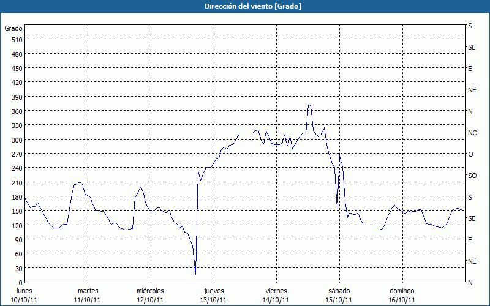Select the 'lunes 10/10/11' date label

pos(24,295)
